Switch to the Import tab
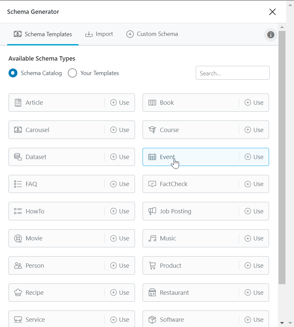Image resolution: width=294 pixels, height=327 pixels. point(99,34)
